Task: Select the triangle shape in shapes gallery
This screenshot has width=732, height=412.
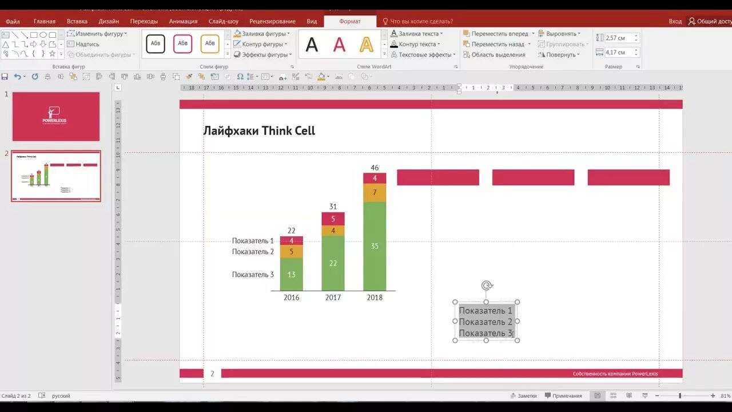Action: click(x=6, y=45)
